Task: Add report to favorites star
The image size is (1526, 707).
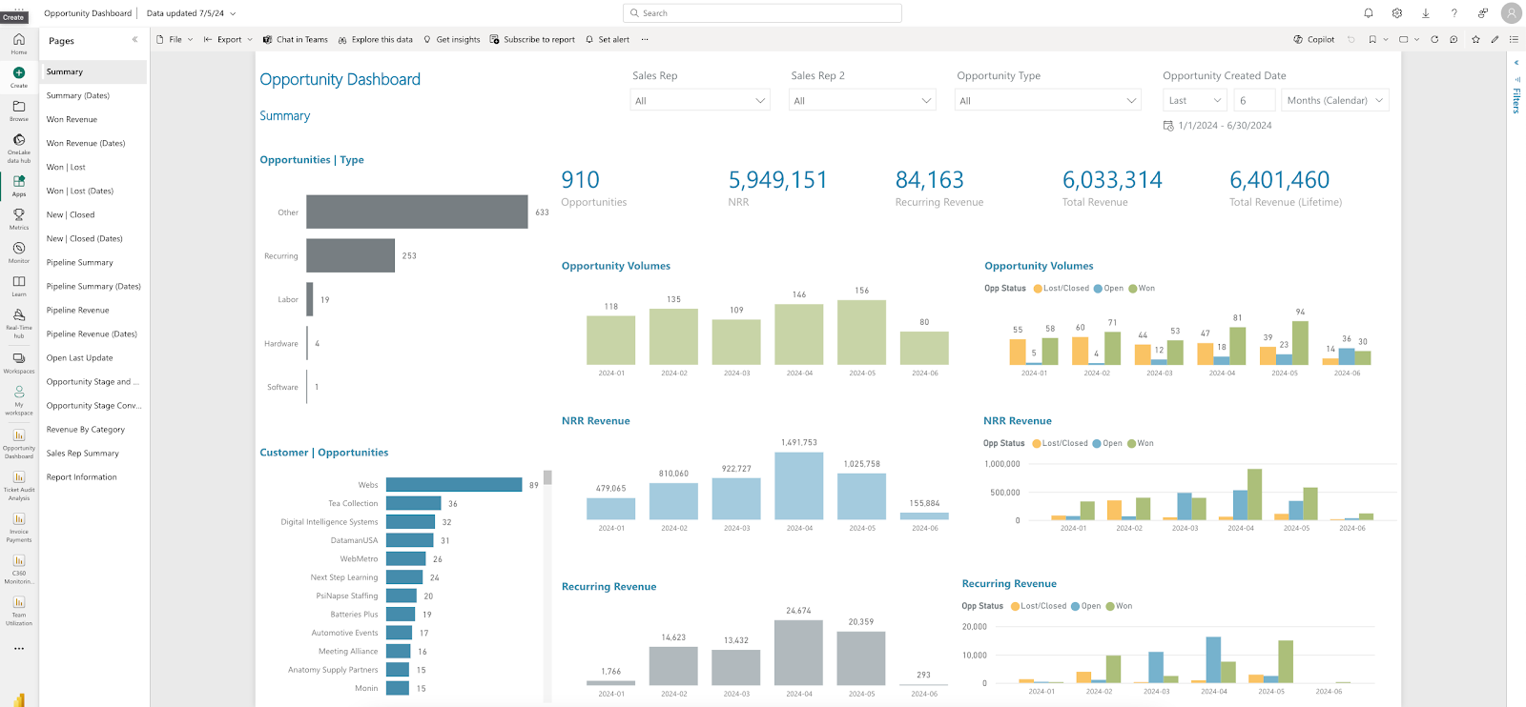Action: pyautogui.click(x=1475, y=39)
